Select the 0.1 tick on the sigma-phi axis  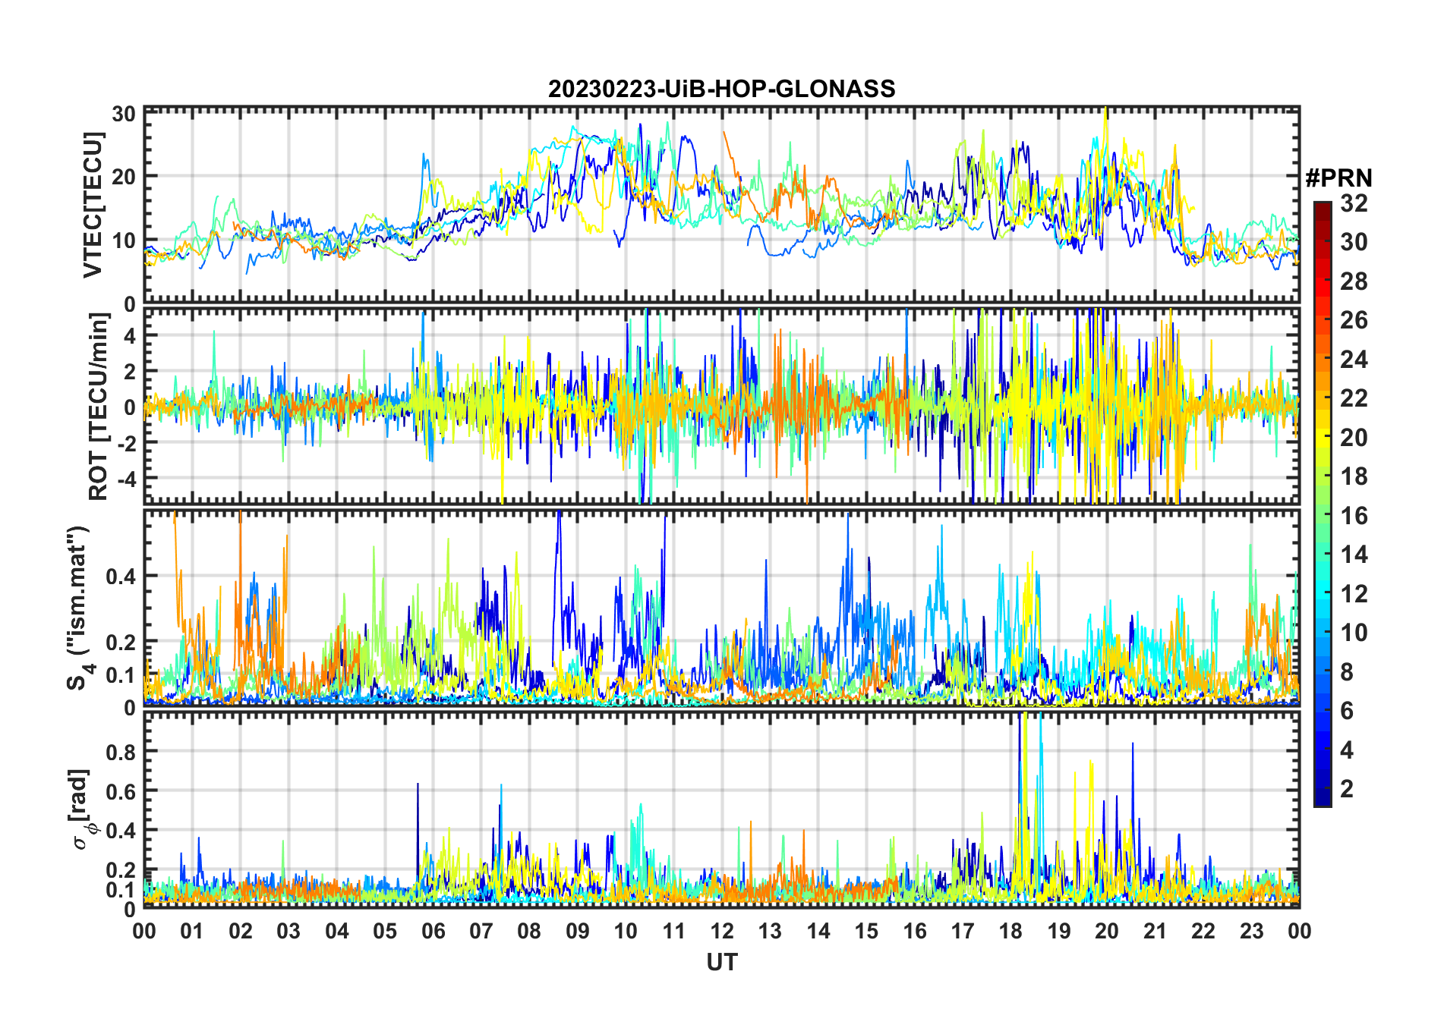click(120, 889)
